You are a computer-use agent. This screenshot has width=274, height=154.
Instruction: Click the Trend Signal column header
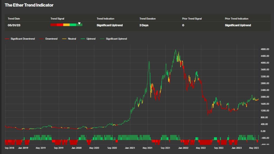(x=57, y=19)
